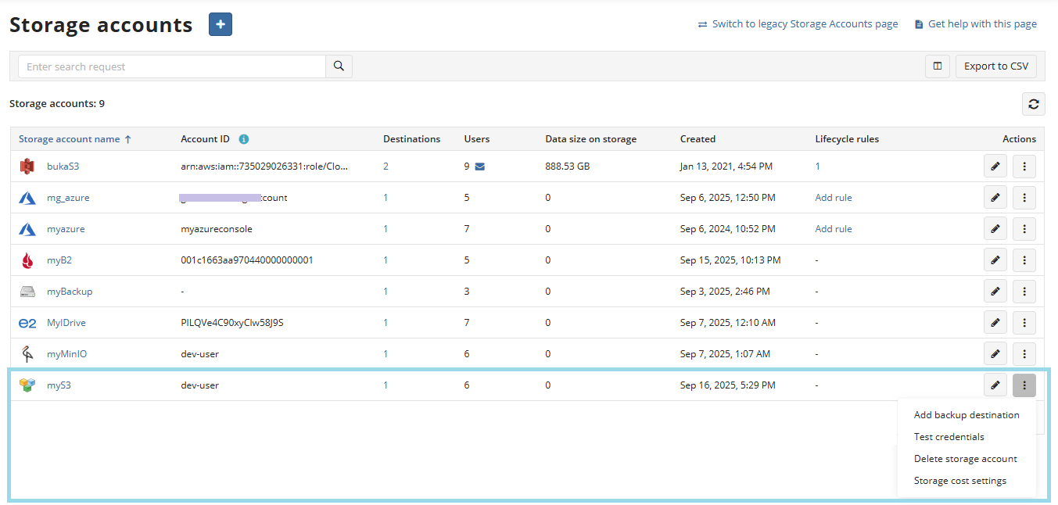Image resolution: width=1058 pixels, height=505 pixels.
Task: Open the column chooser icon
Action: (937, 66)
